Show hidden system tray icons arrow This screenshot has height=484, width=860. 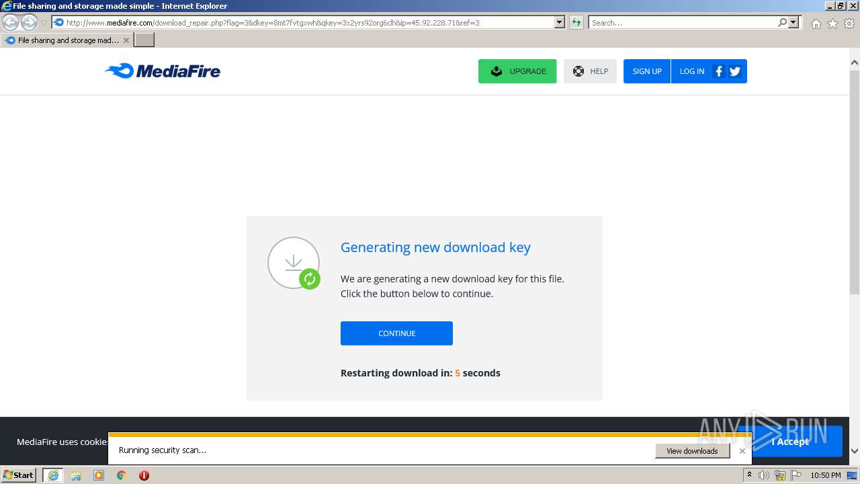pos(749,475)
